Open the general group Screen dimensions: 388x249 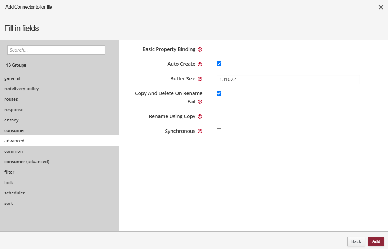12,78
